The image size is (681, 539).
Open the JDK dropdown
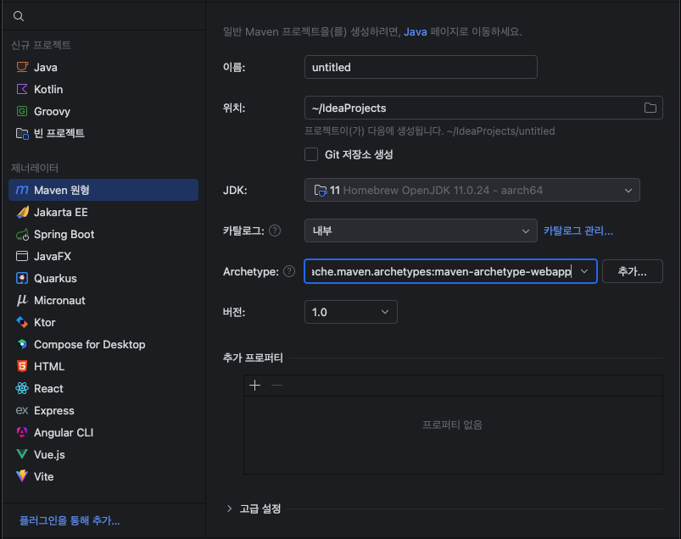click(x=472, y=190)
